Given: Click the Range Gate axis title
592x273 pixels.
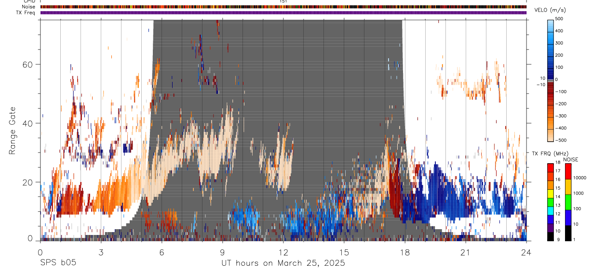Looking at the screenshot, I should (13, 130).
